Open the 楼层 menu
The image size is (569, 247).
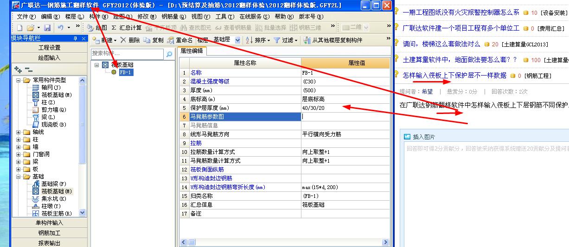pos(75,16)
